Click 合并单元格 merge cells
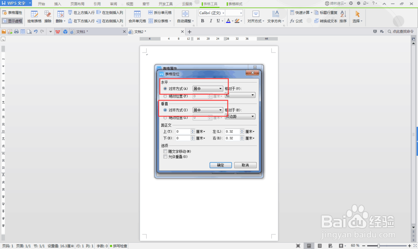The width and height of the screenshot is (418, 249). pyautogui.click(x=137, y=17)
